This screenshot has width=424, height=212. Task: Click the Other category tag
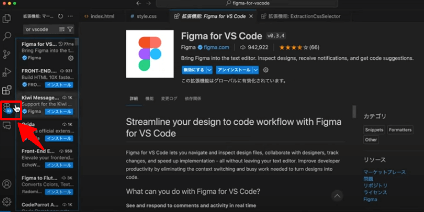(371, 140)
